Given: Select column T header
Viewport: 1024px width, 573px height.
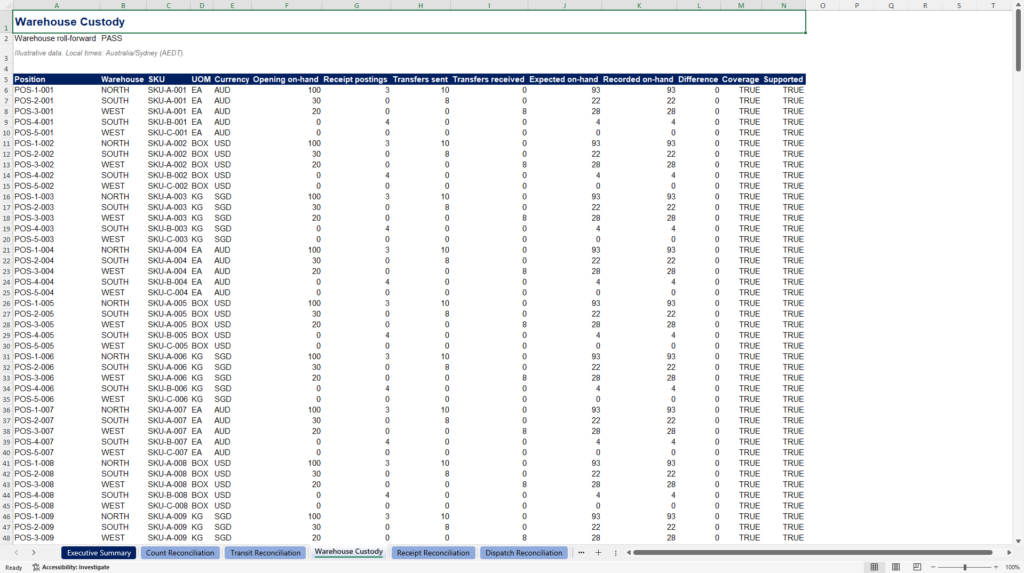Looking at the screenshot, I should coord(993,5).
